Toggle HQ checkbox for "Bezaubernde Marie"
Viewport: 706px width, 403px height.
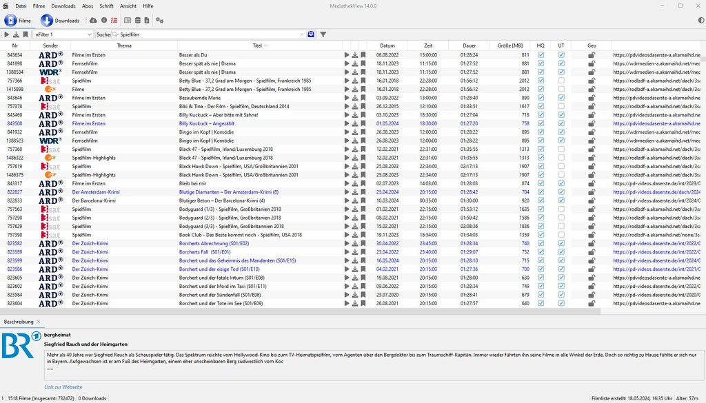tap(541, 98)
